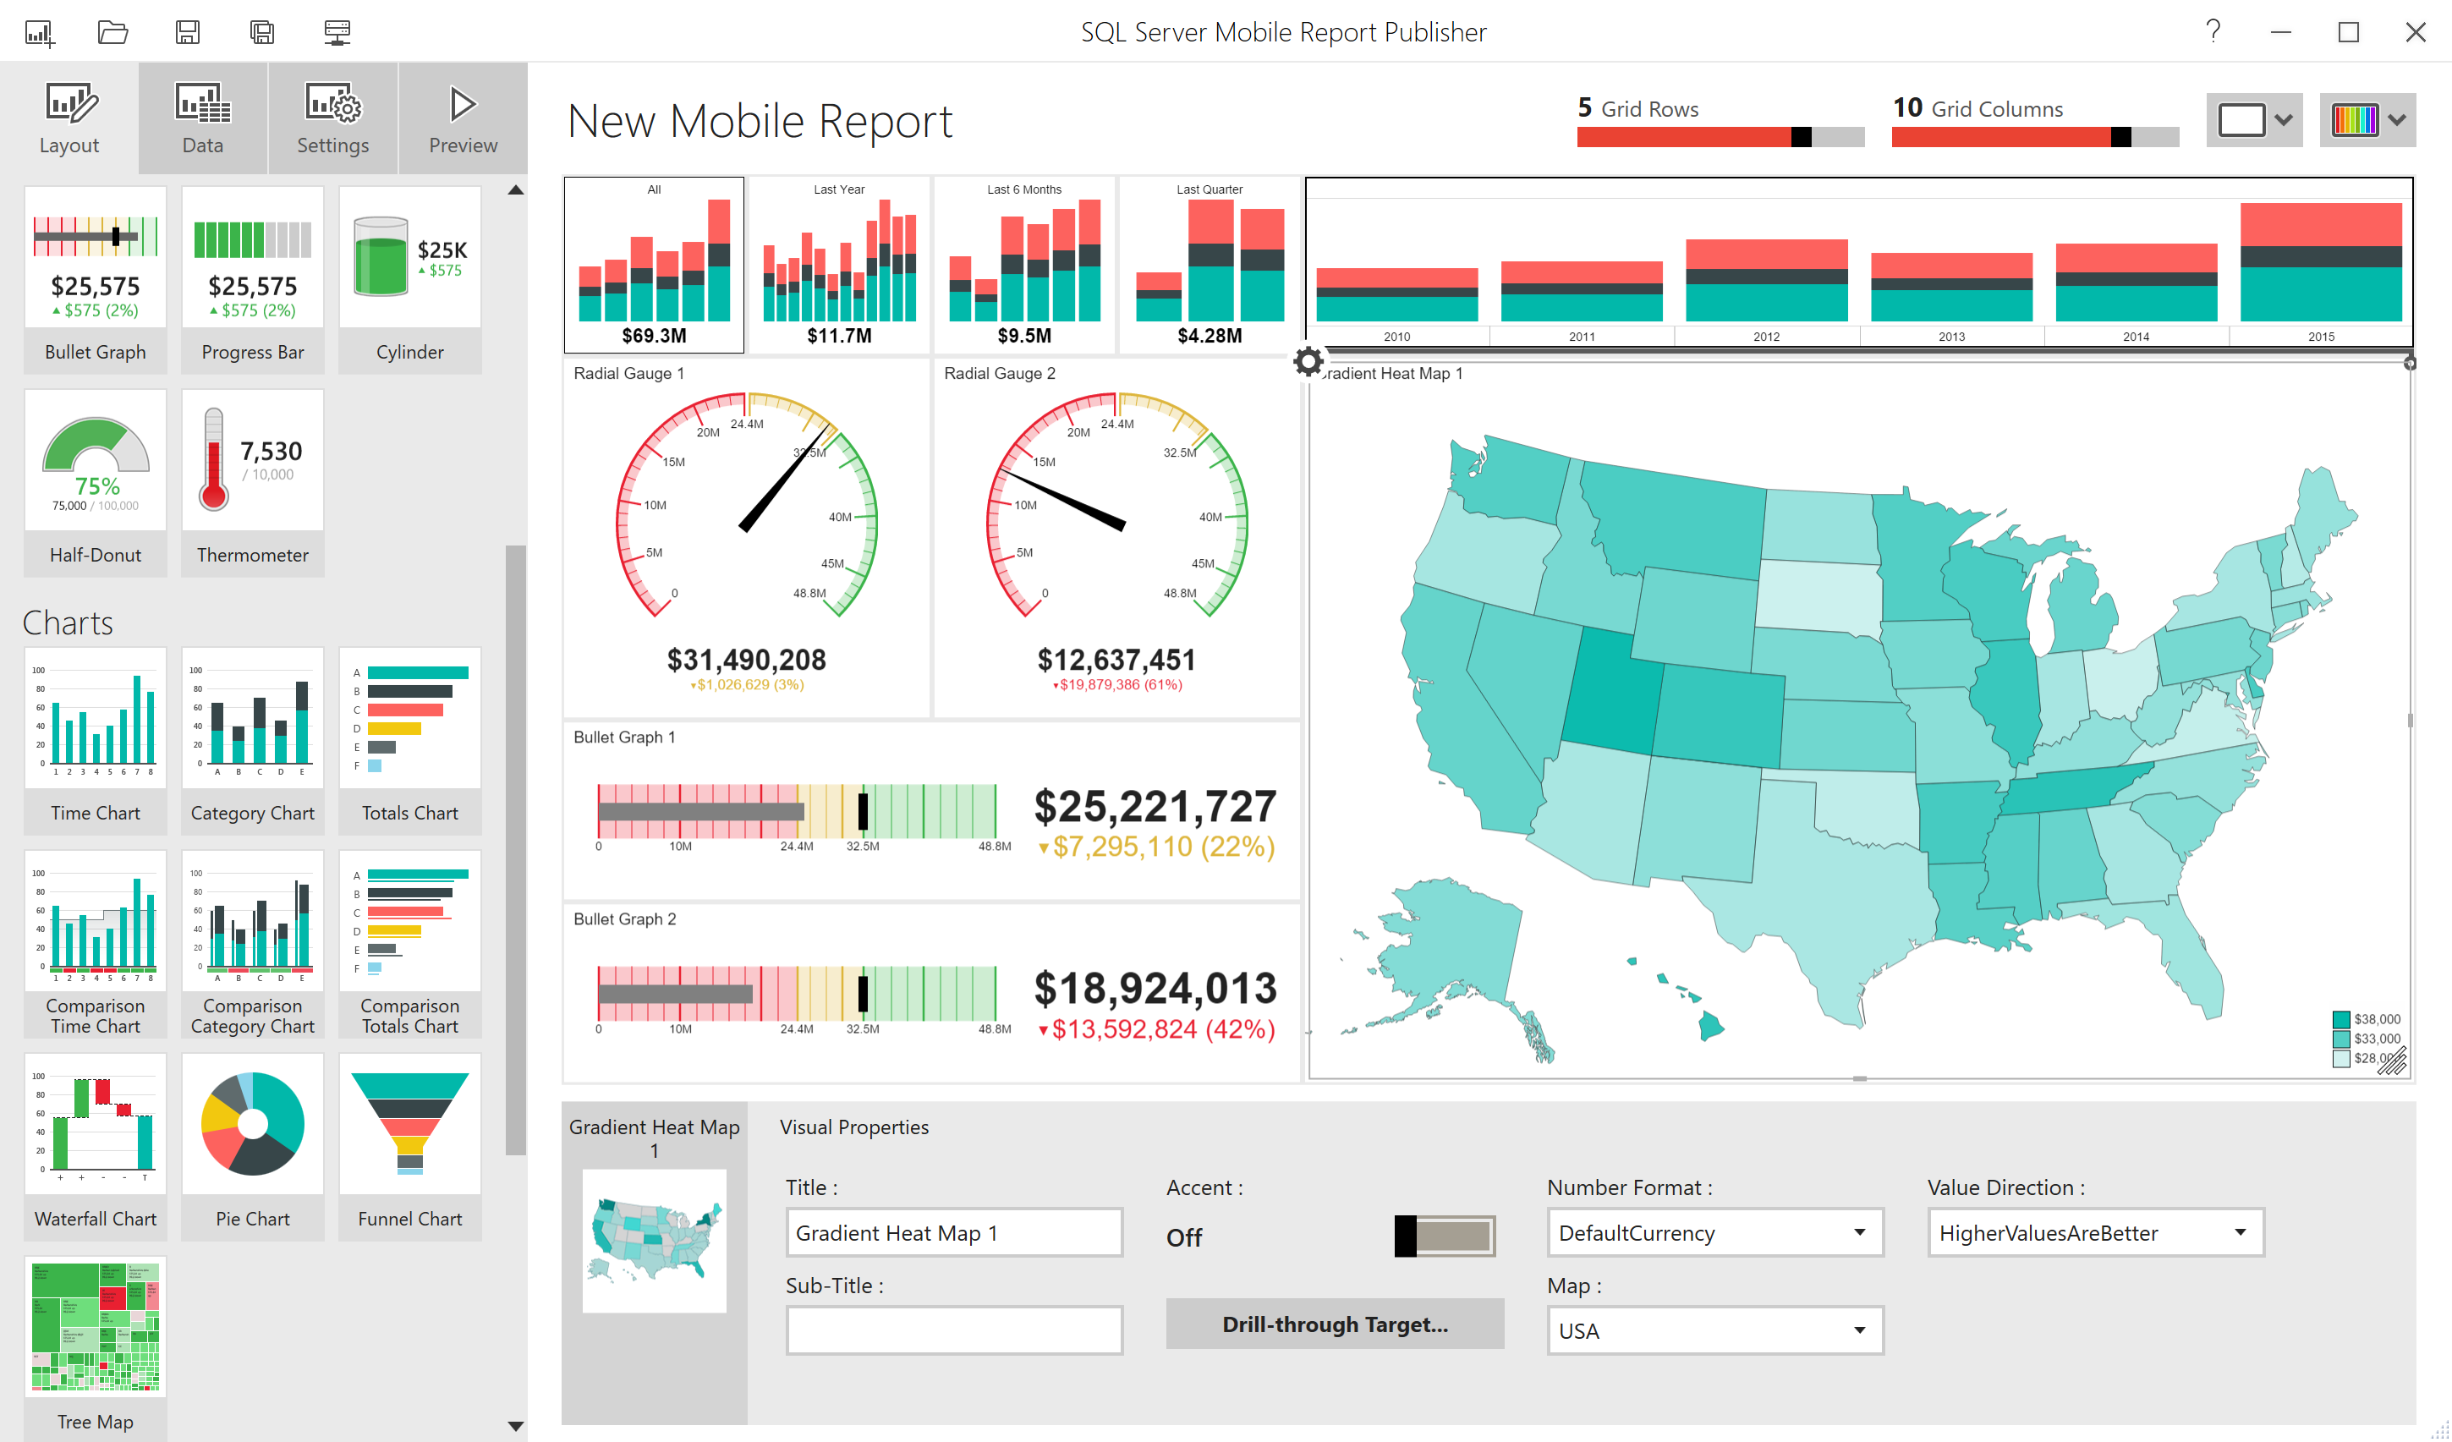Click the save as icon

[x=261, y=33]
